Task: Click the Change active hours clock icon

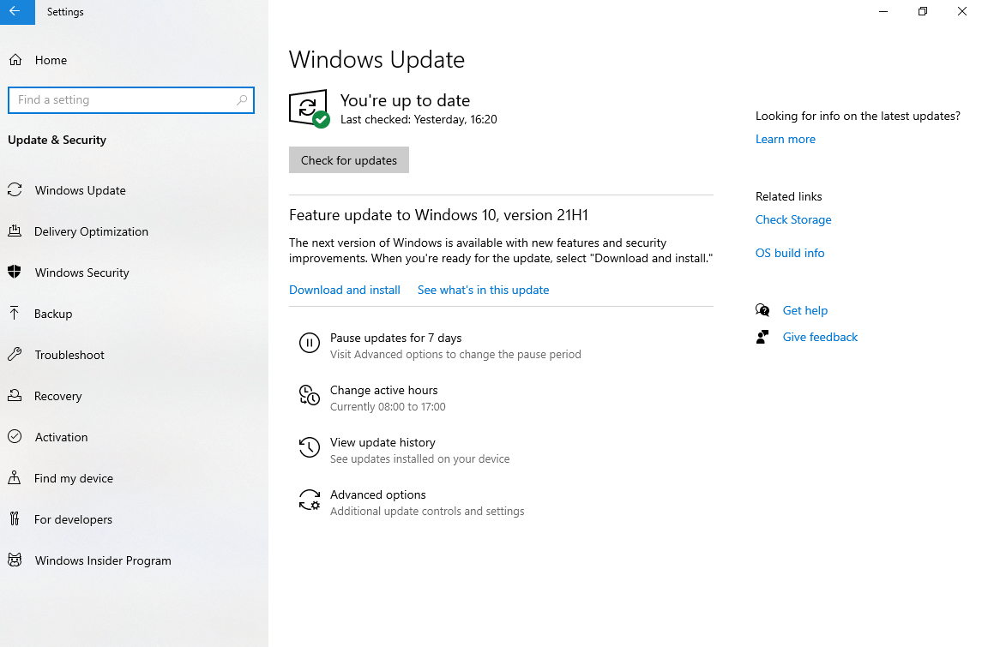Action: (x=310, y=395)
